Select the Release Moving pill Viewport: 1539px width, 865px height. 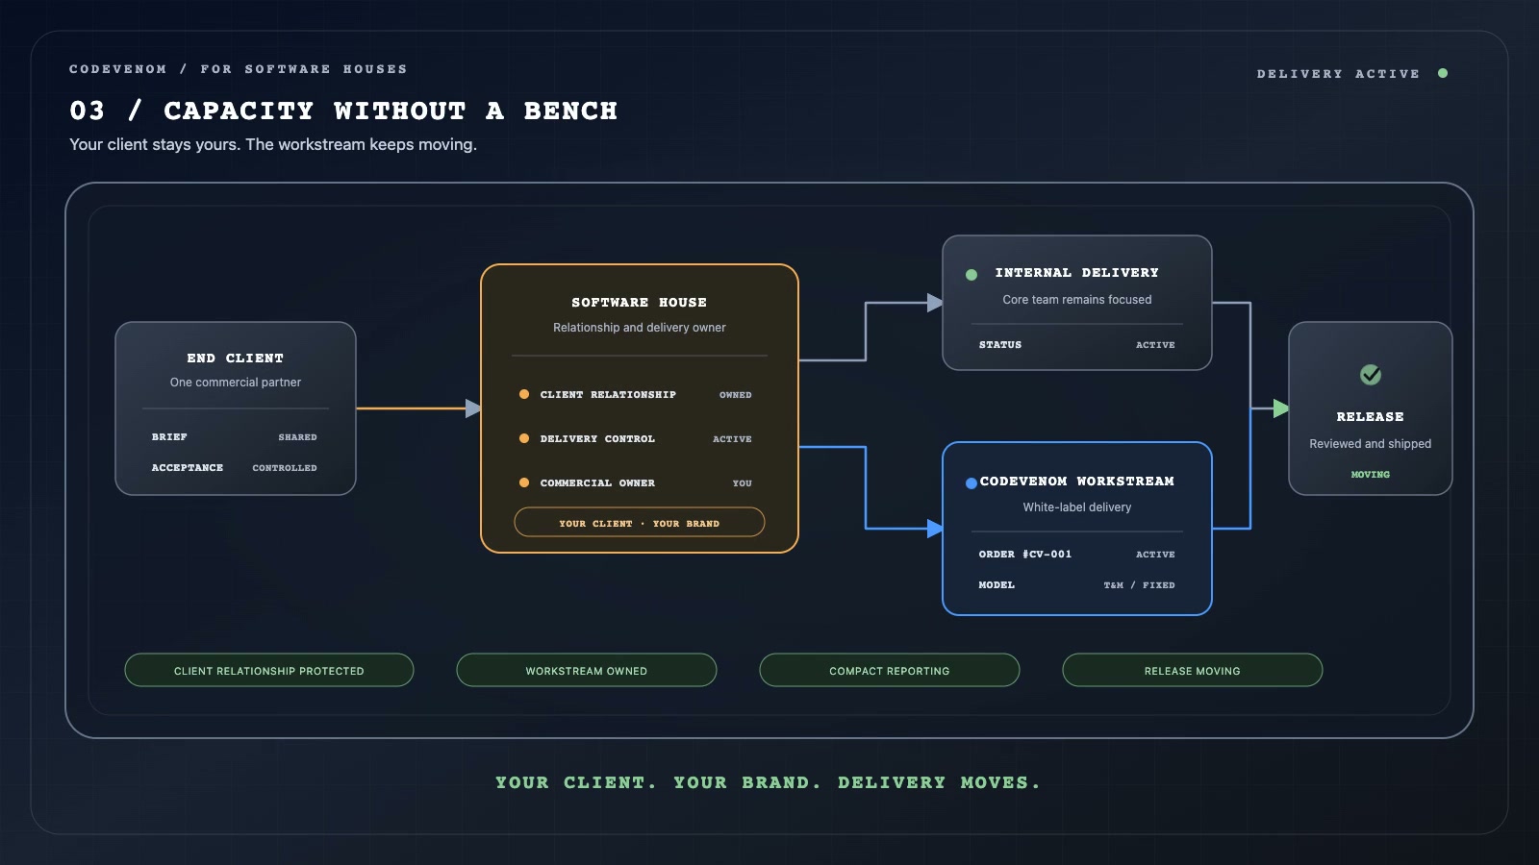point(1193,670)
